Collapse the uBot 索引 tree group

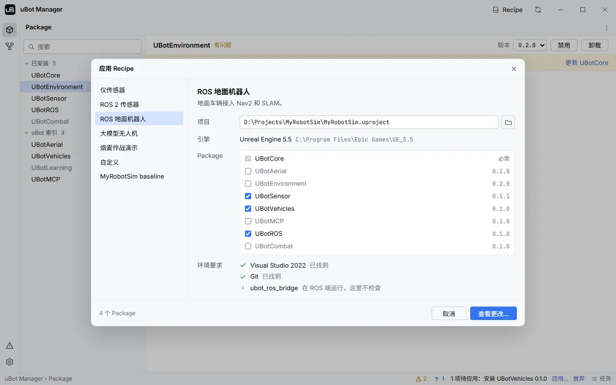[x=27, y=133]
